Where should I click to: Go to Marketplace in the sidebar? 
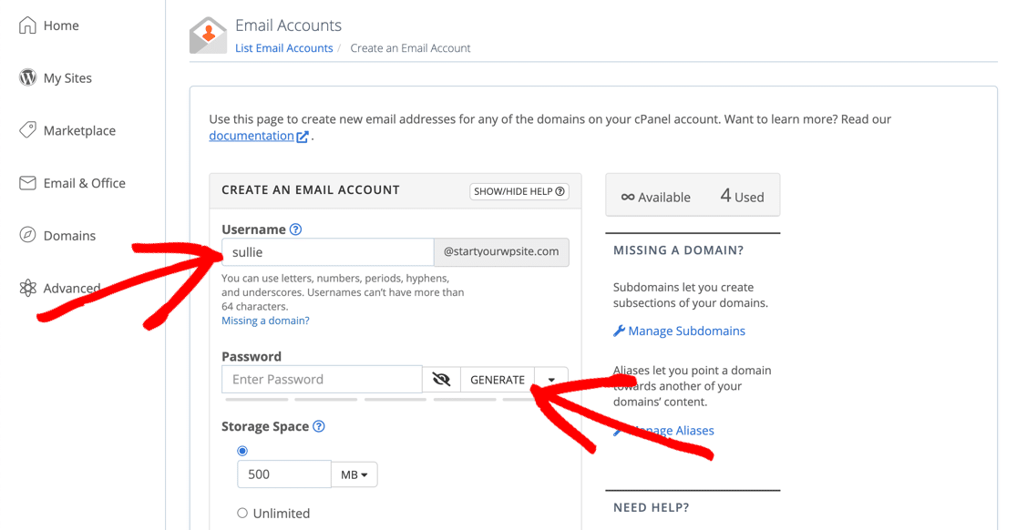79,130
